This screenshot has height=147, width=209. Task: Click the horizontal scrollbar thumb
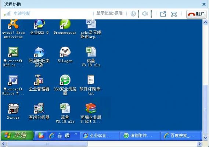[x=47, y=144]
